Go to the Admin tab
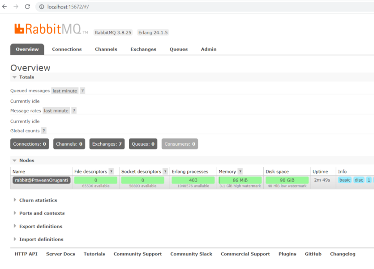This screenshot has width=374, height=269. click(x=209, y=49)
